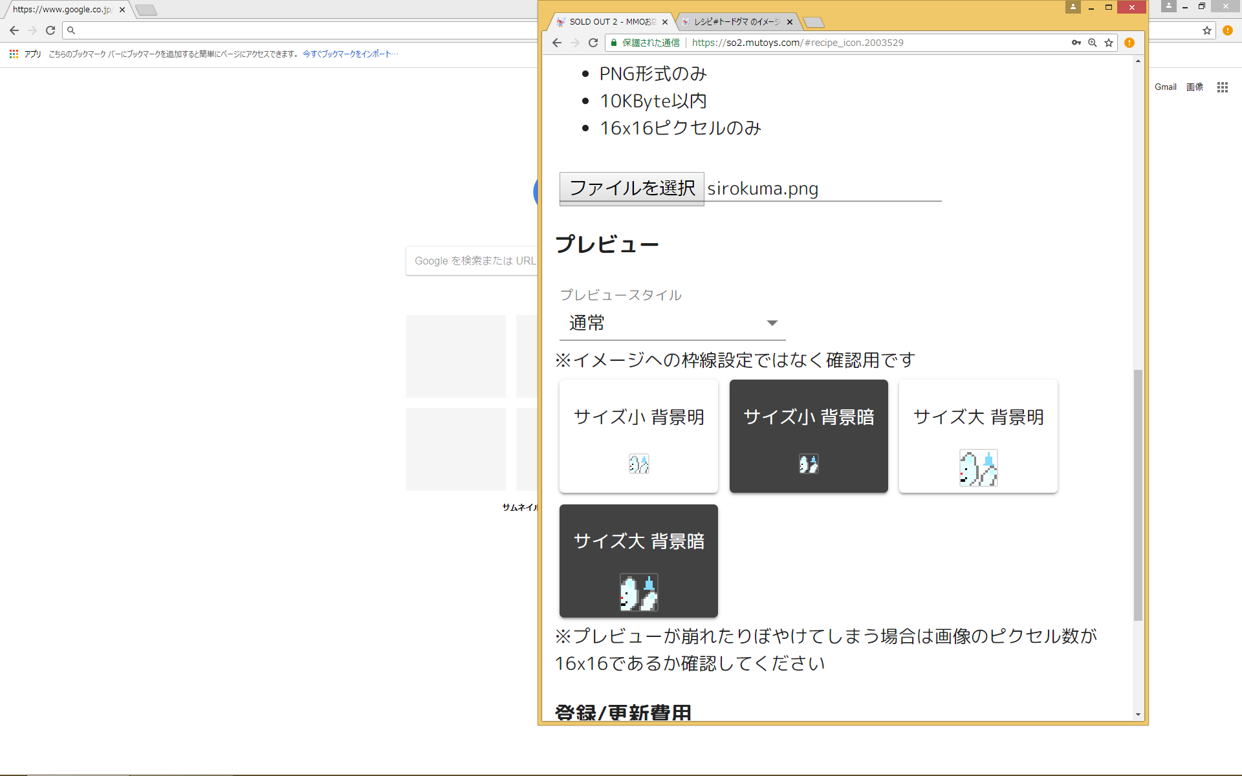
Task: Select the サイズ大 背景暗 preview card
Action: coord(638,561)
